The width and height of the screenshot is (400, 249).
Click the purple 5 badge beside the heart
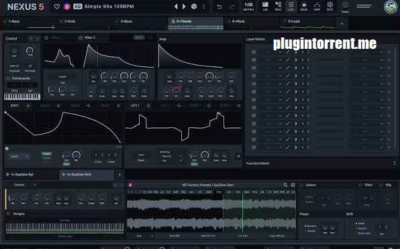tap(67, 6)
